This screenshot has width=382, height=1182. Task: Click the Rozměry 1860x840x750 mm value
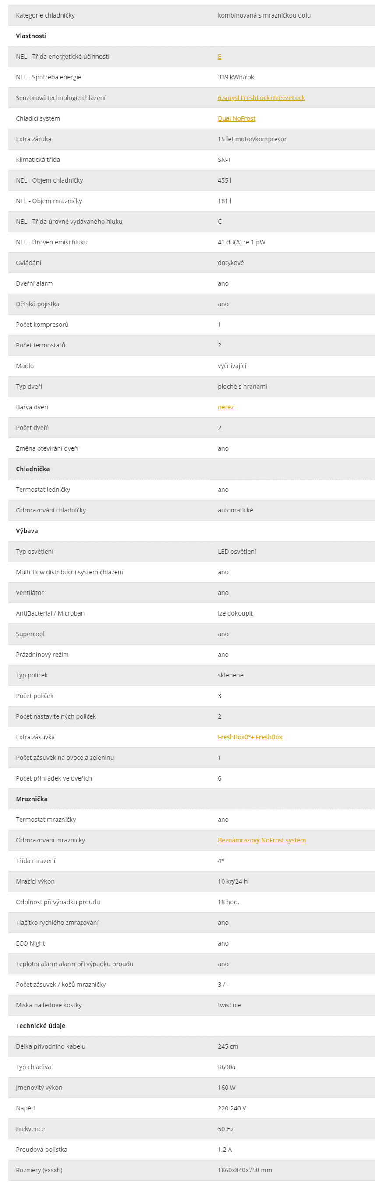244,1170
